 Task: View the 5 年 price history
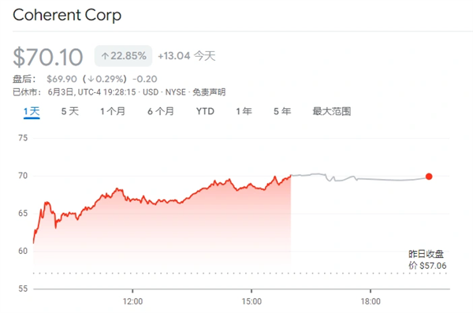coord(282,111)
